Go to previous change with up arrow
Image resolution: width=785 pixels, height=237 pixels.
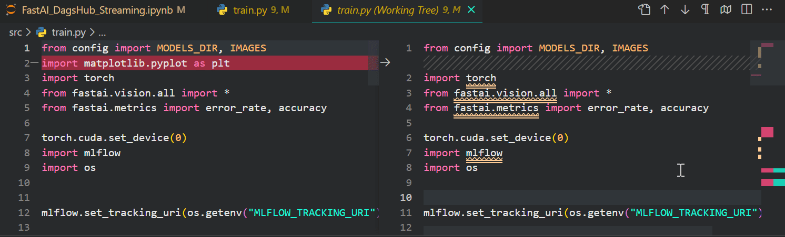point(665,10)
